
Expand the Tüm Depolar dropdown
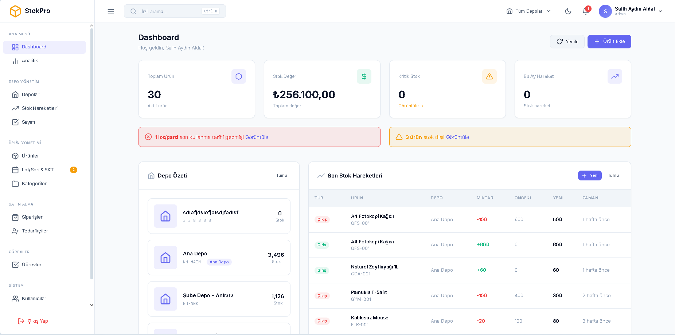(x=528, y=11)
